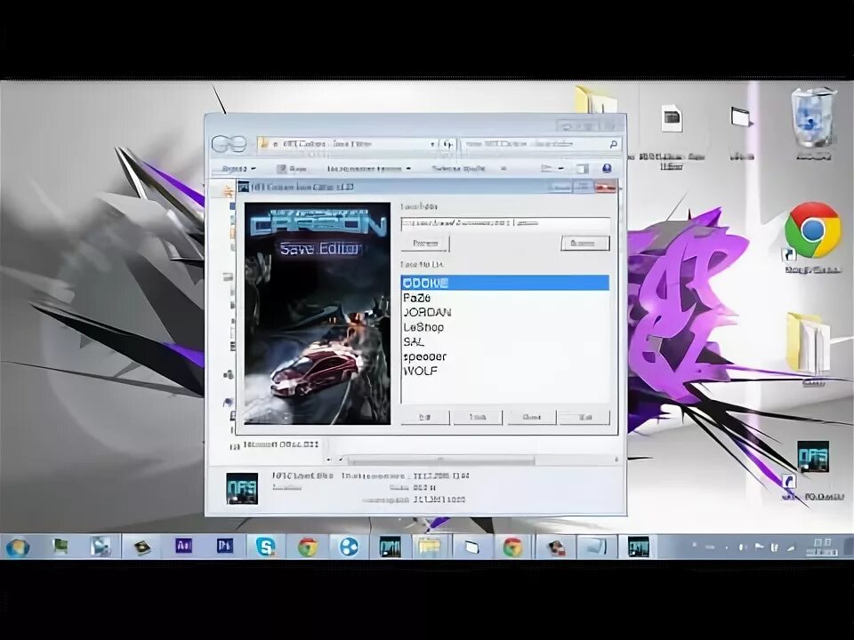Click the Explorer search box
854x640 pixels.
click(x=540, y=144)
